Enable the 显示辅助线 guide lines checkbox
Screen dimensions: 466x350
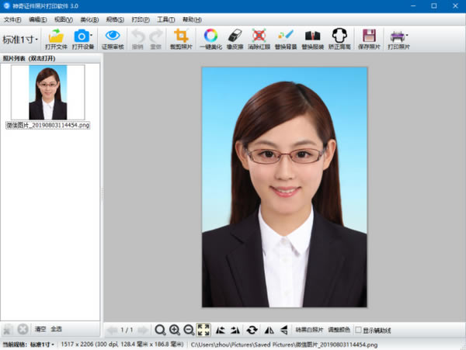click(359, 330)
